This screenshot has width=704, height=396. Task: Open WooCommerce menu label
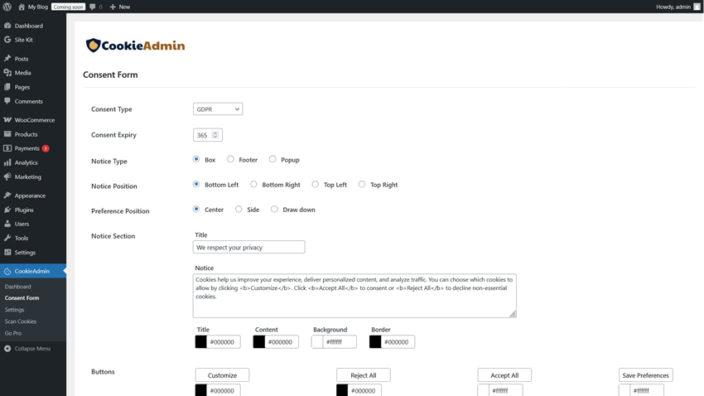[35, 120]
